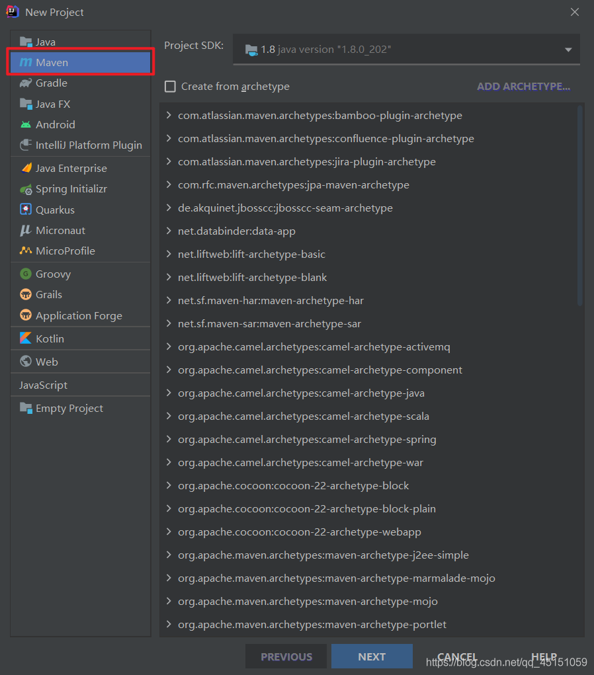The height and width of the screenshot is (675, 594).
Task: Expand net.databinder:data-app entry
Action: tap(169, 231)
